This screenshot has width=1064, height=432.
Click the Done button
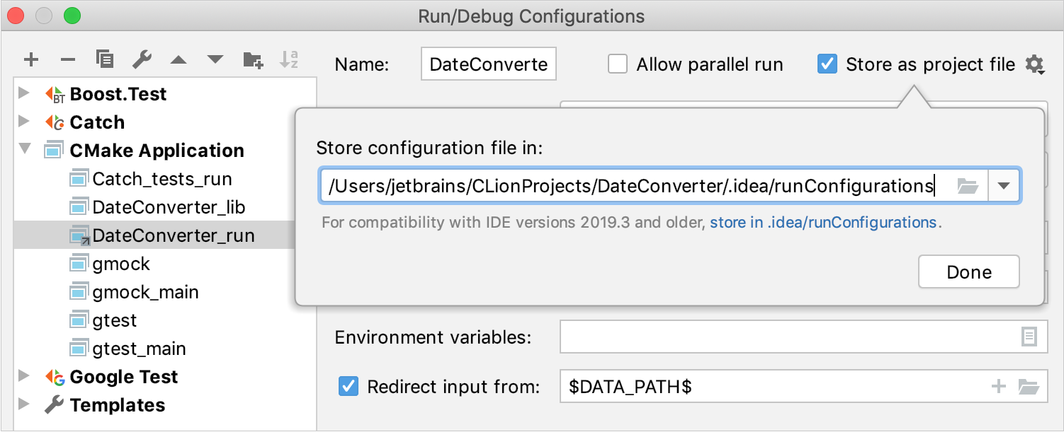pos(968,272)
